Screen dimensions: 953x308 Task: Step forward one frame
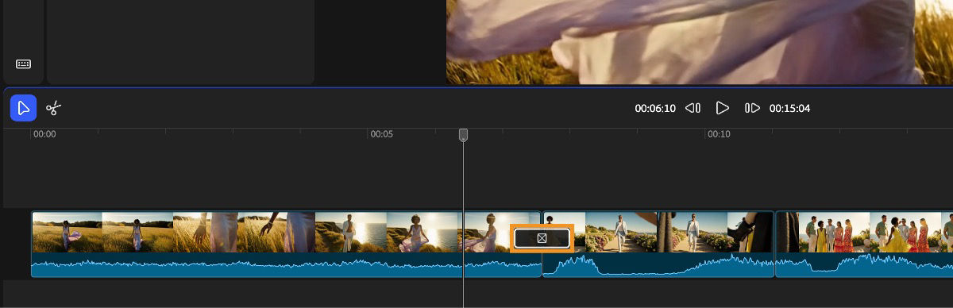pyautogui.click(x=752, y=108)
